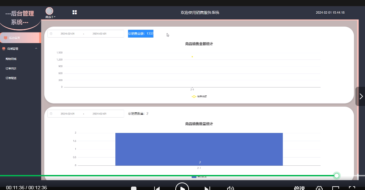
Task: Click the 00:11:36 / 00:12:36 time display
Action: pyautogui.click(x=27, y=187)
